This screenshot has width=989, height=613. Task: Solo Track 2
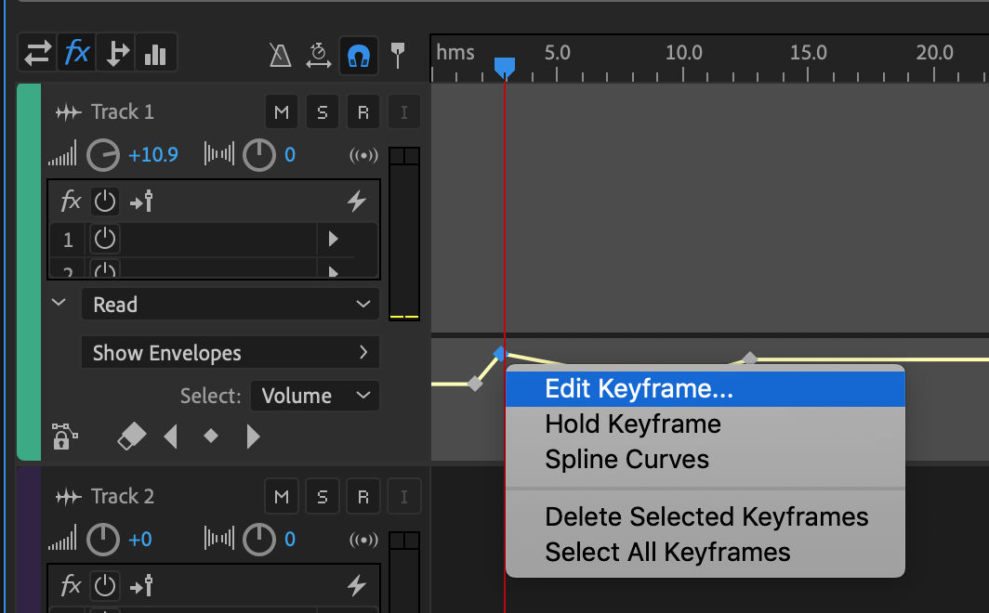pyautogui.click(x=323, y=496)
